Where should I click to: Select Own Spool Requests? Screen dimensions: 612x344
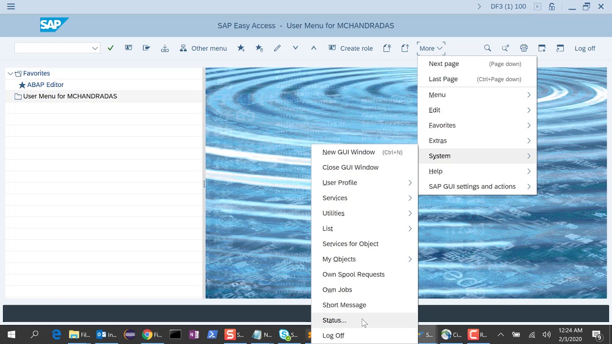click(364, 274)
